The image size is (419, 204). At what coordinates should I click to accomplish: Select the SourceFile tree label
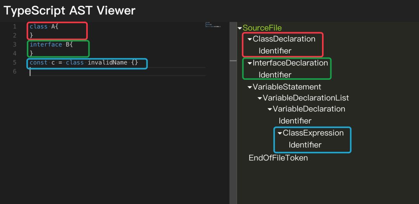pyautogui.click(x=262, y=28)
